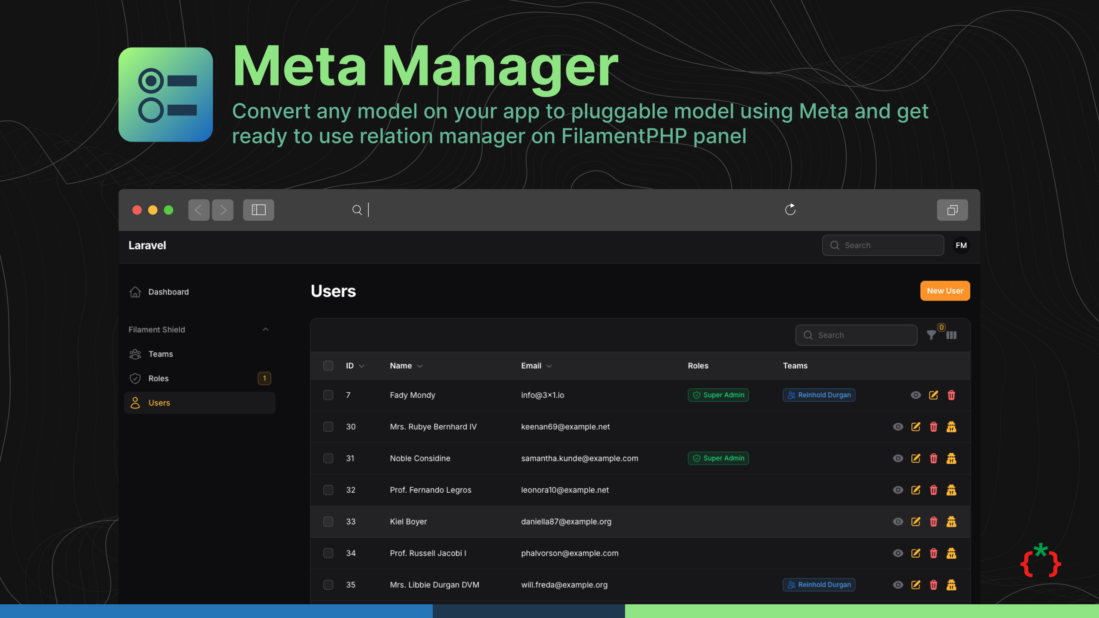Viewport: 1099px width, 618px height.
Task: Select the checkbox for Kiel Boyer row
Action: (328, 521)
